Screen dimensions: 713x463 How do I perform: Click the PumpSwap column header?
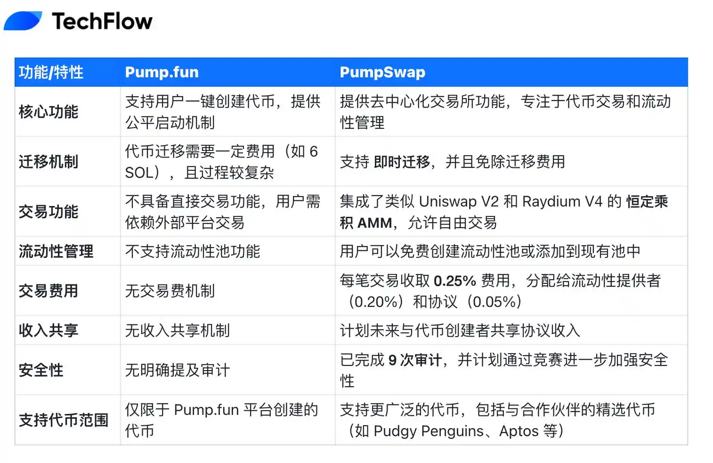(382, 72)
